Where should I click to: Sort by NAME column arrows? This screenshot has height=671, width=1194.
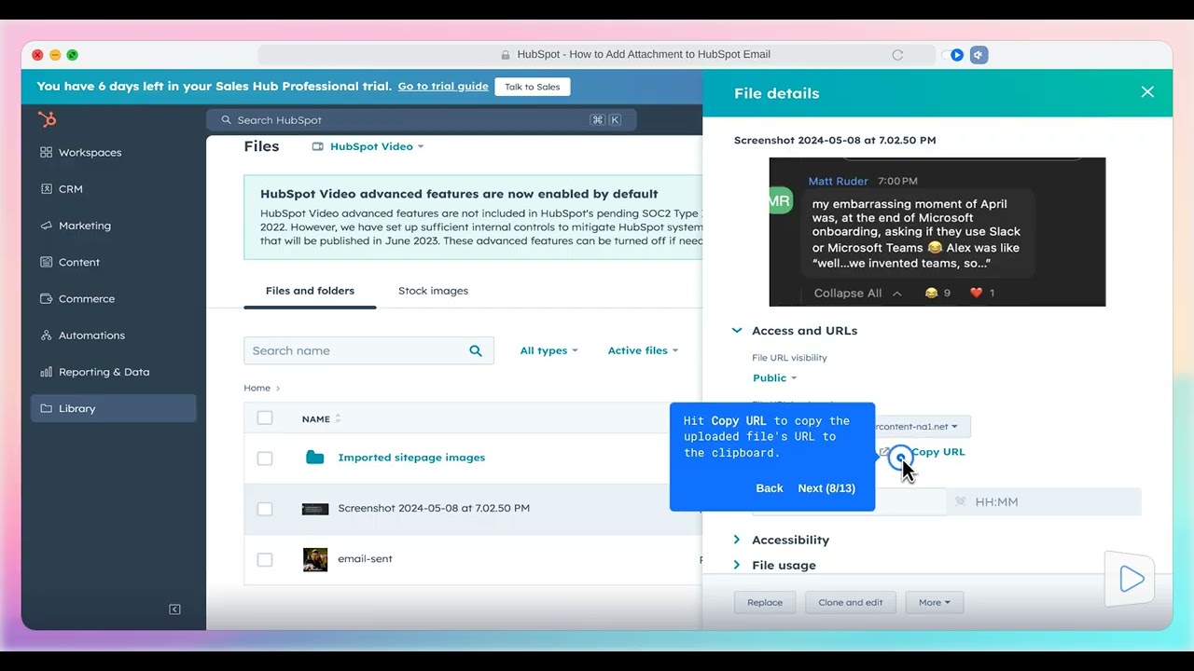click(338, 419)
